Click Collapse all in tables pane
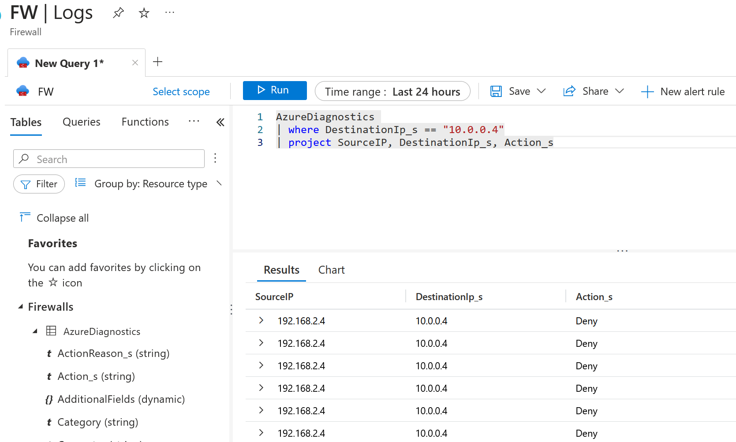This screenshot has width=736, height=442. [54, 218]
